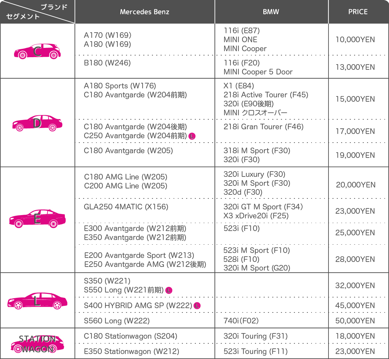Viewport: 389px width, 359px height.
Task: Select C180 Avantgarde (W204後期) entry
Action: pyautogui.click(x=135, y=127)
